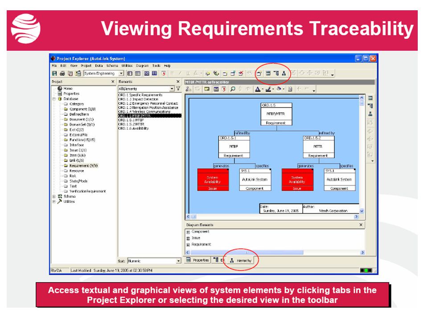Image resolution: width=428 pixels, height=321 pixels.
Task: Click the filter funnel icon in Elements panel
Action: pyautogui.click(x=178, y=89)
